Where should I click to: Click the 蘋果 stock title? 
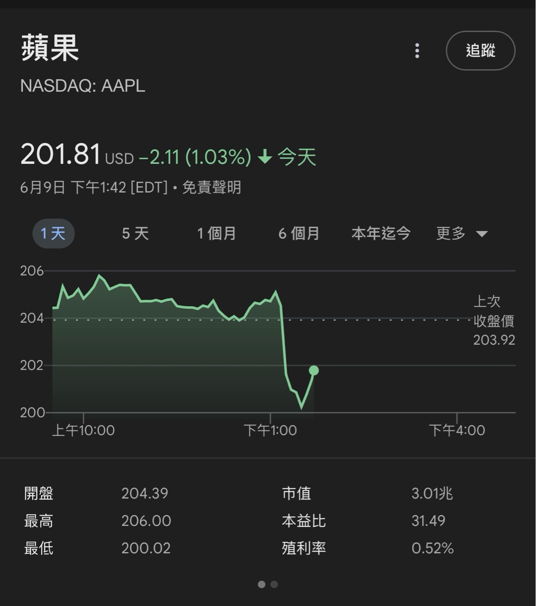[x=50, y=48]
